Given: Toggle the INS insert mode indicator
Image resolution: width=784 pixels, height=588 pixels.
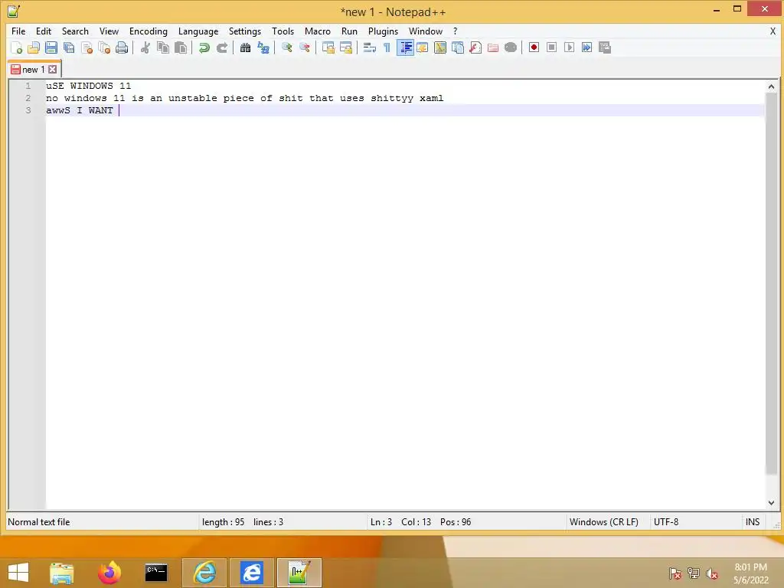Looking at the screenshot, I should coord(753,522).
